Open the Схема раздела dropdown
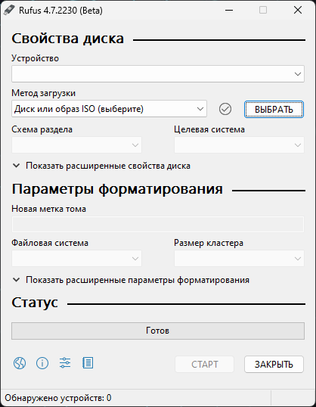The image size is (316, 407). pos(76,144)
